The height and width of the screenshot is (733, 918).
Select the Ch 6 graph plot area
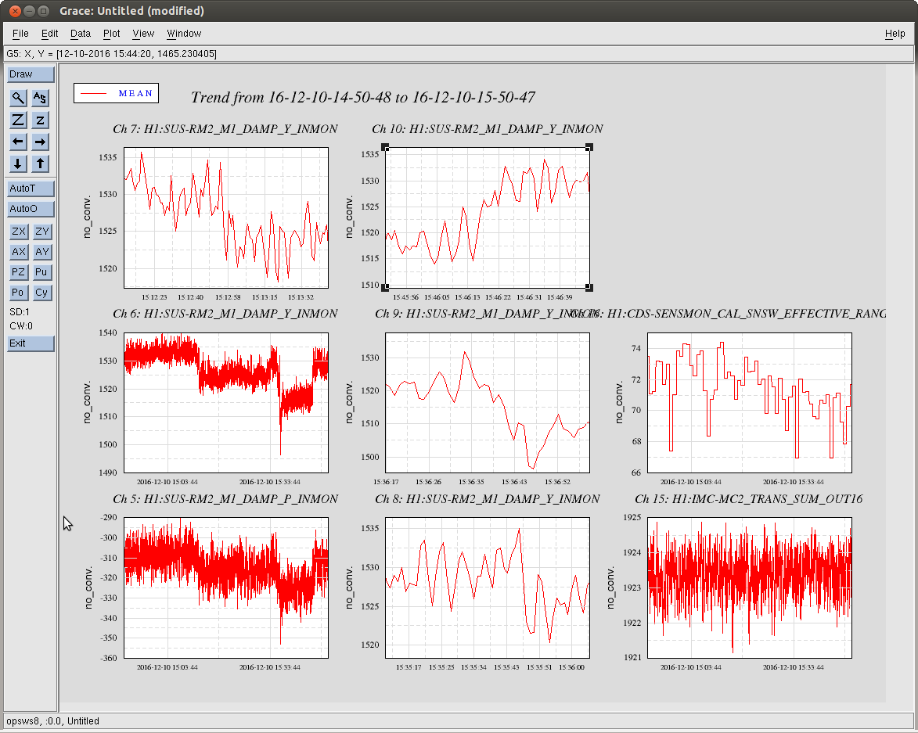click(226, 402)
